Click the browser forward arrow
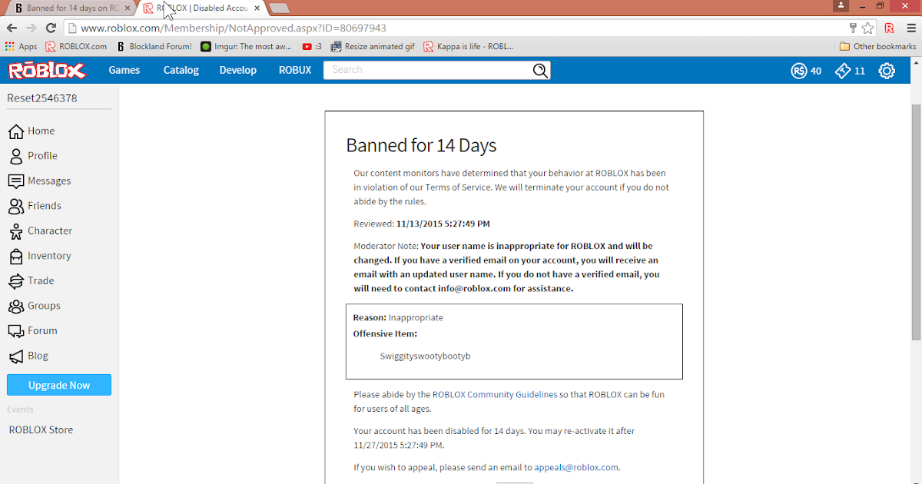Screen dimensions: 922x484 click(32, 28)
